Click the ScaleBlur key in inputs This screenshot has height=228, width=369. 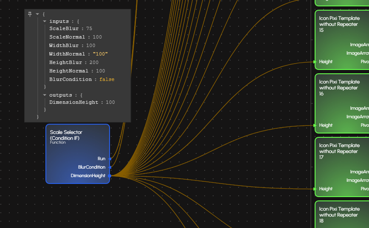pos(64,29)
